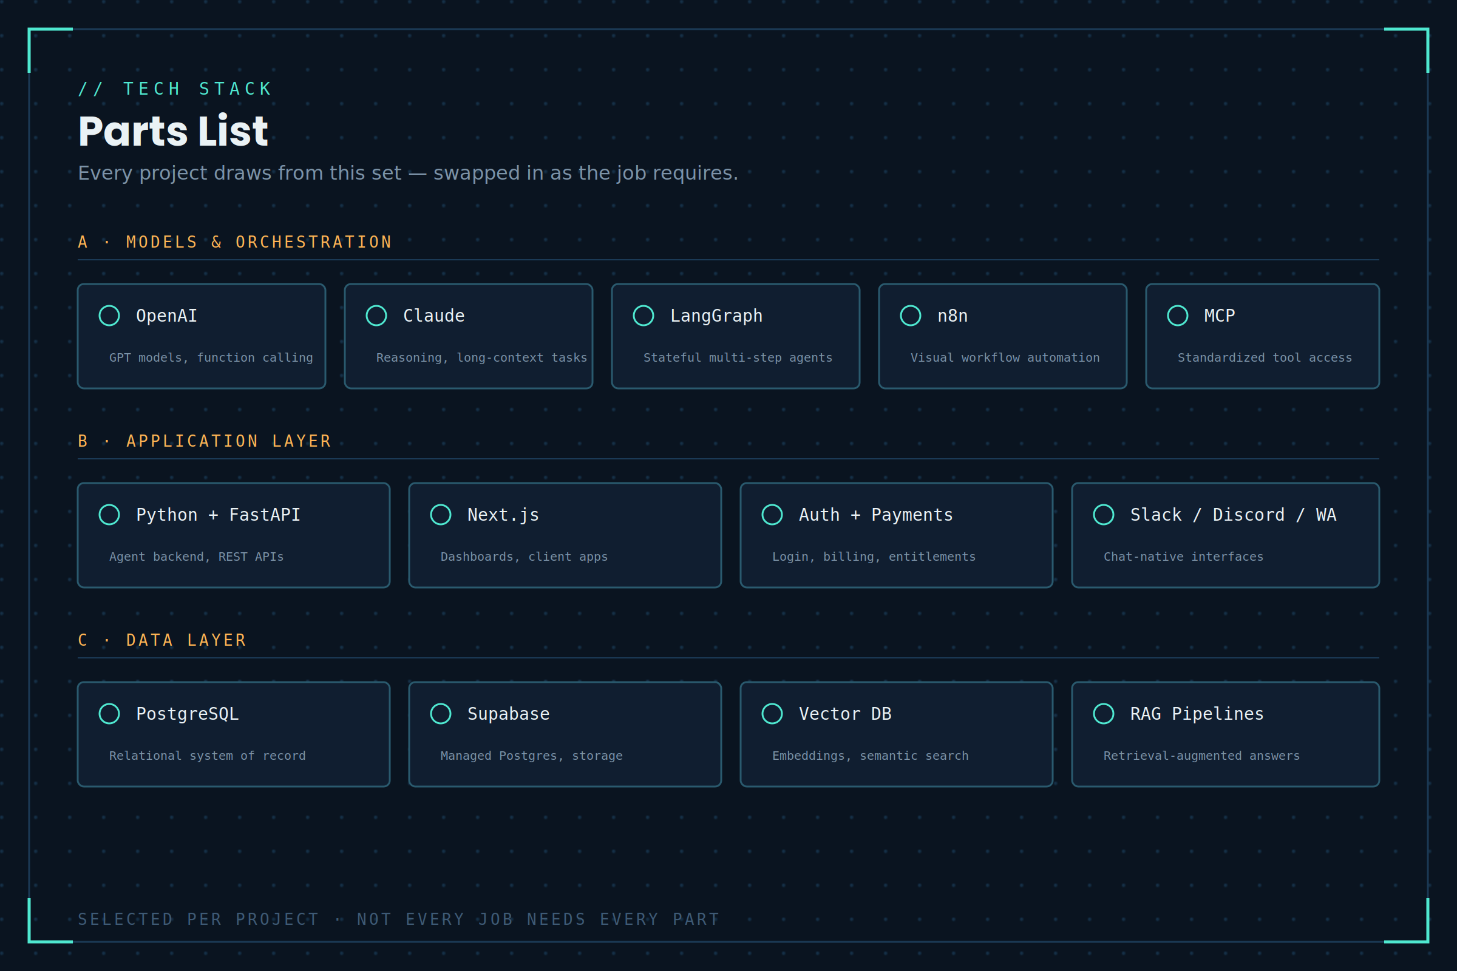This screenshot has width=1457, height=971.
Task: Click the 'A · MODELS & ORCHESTRATION' section heading
Action: pos(236,242)
